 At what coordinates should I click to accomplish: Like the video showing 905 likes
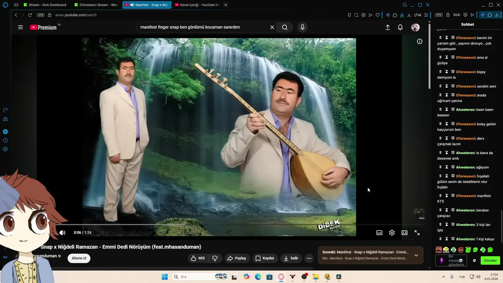click(198, 258)
